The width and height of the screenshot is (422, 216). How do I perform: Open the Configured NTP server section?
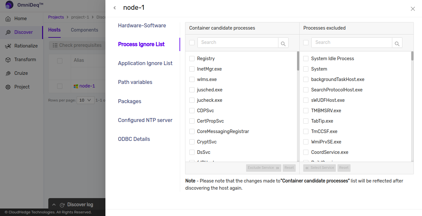(x=145, y=120)
